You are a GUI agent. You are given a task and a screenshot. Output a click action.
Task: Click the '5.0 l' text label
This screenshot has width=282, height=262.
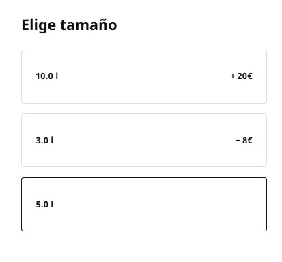(x=44, y=205)
